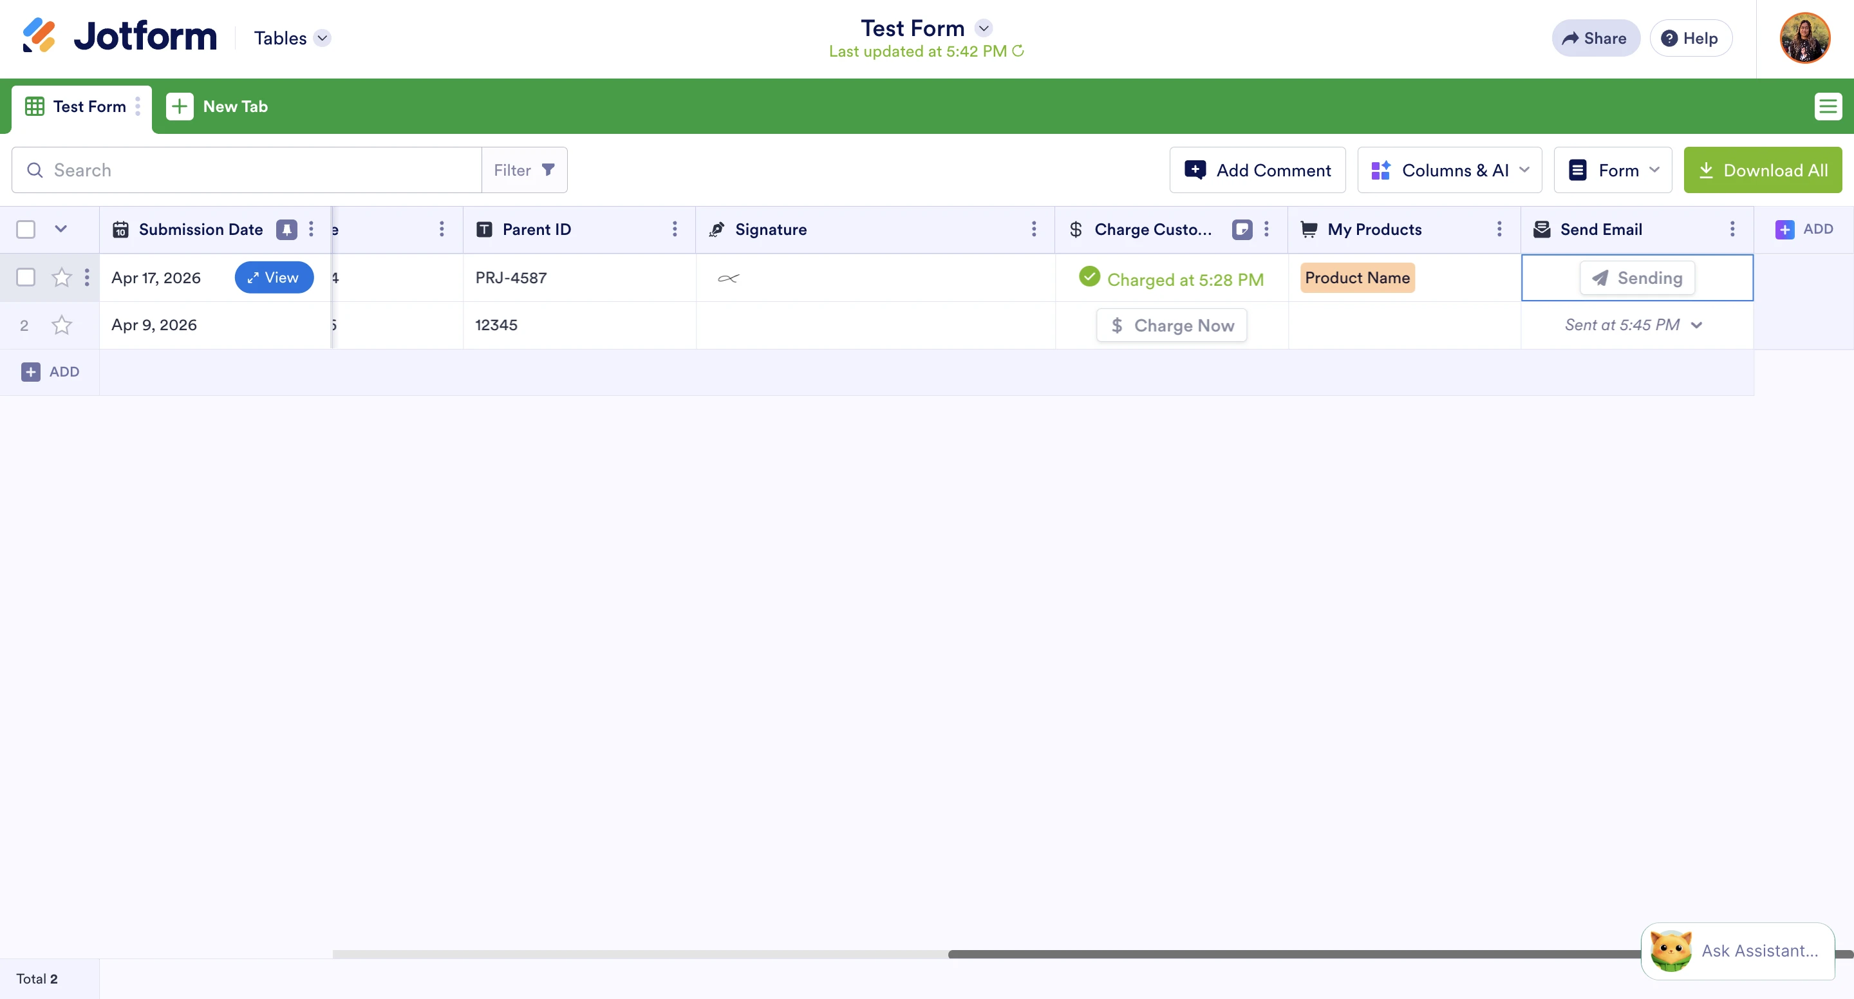Click Charge Now for second row
Image resolution: width=1854 pixels, height=999 pixels.
click(1171, 325)
